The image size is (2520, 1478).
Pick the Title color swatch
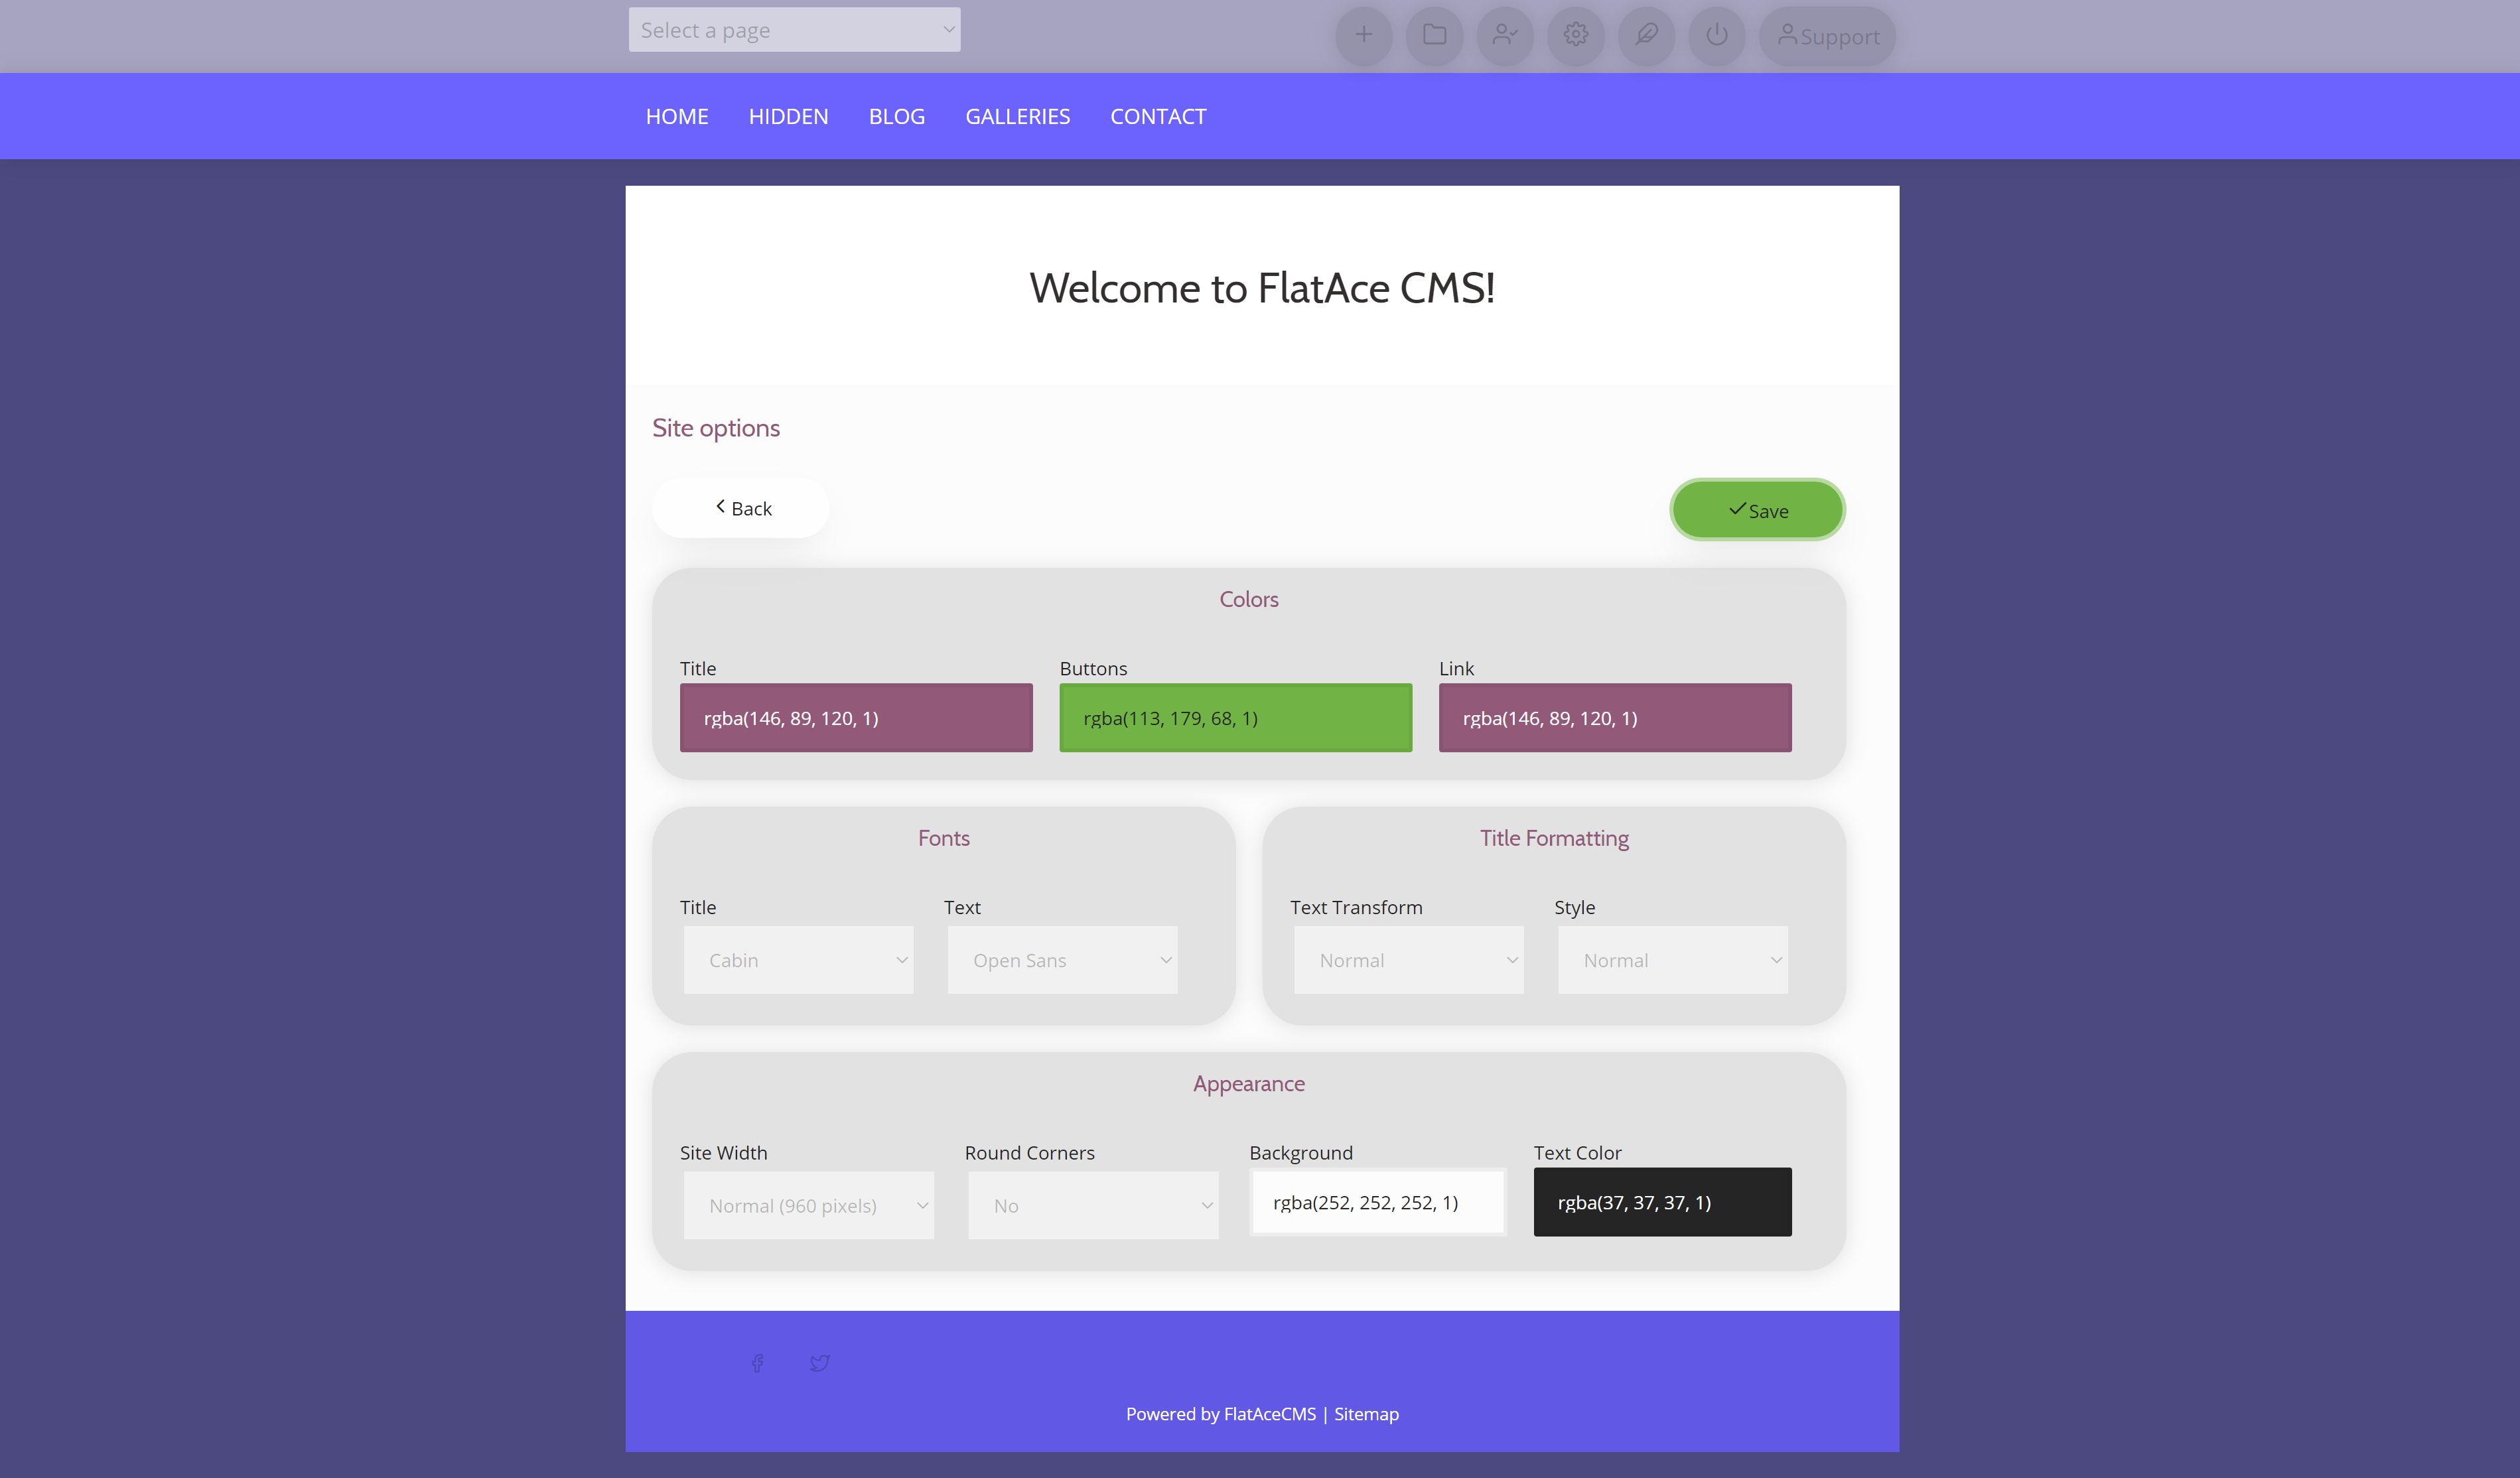pyautogui.click(x=856, y=718)
